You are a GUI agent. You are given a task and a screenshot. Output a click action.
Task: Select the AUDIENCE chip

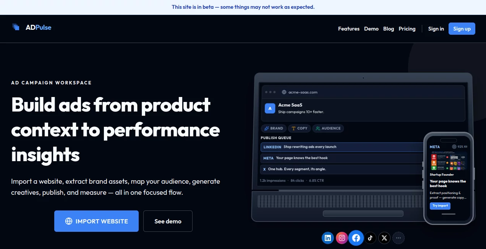328,128
